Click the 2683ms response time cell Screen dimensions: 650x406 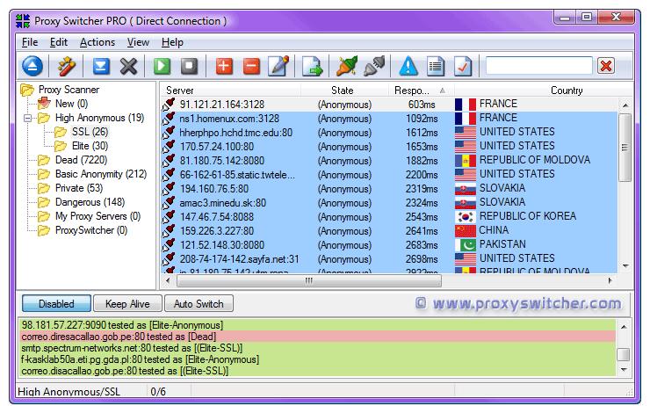422,245
